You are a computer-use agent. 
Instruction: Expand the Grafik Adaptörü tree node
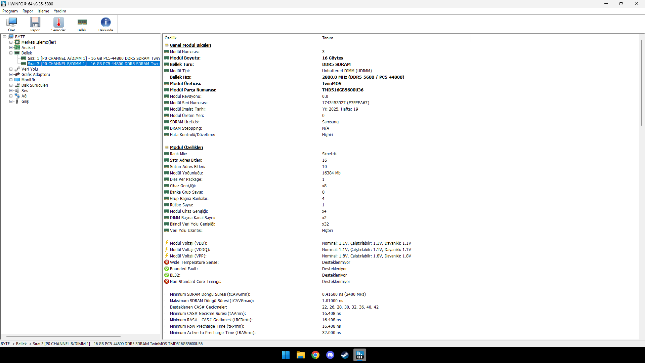[x=11, y=75]
